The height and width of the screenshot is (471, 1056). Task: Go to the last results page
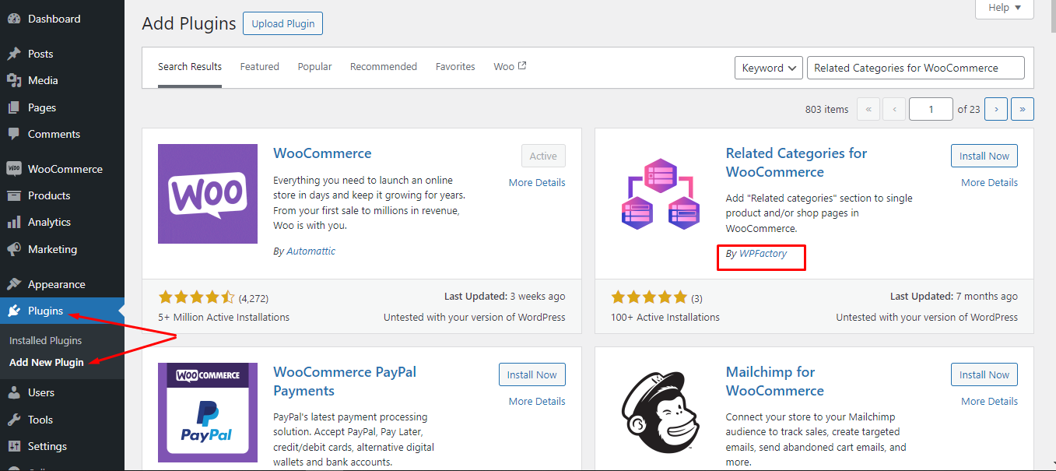click(x=1022, y=109)
